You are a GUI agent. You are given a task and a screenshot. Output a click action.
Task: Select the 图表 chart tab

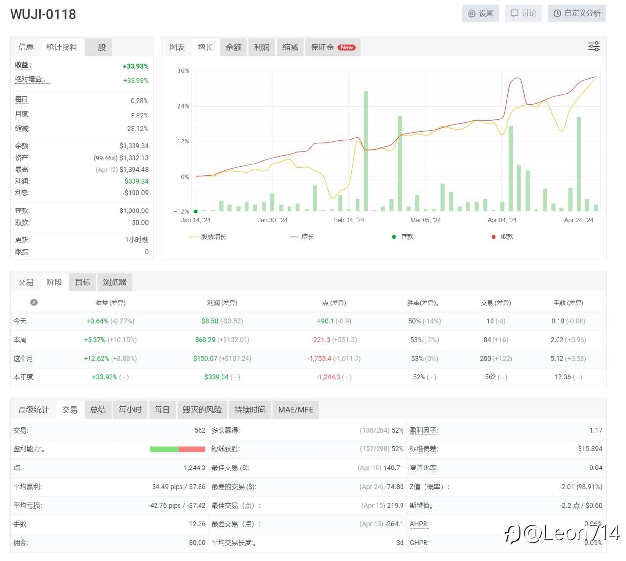pyautogui.click(x=177, y=47)
